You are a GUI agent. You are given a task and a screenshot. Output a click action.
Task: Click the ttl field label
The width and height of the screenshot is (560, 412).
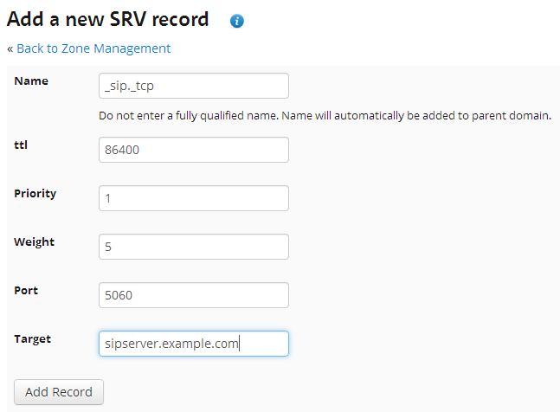(x=21, y=145)
